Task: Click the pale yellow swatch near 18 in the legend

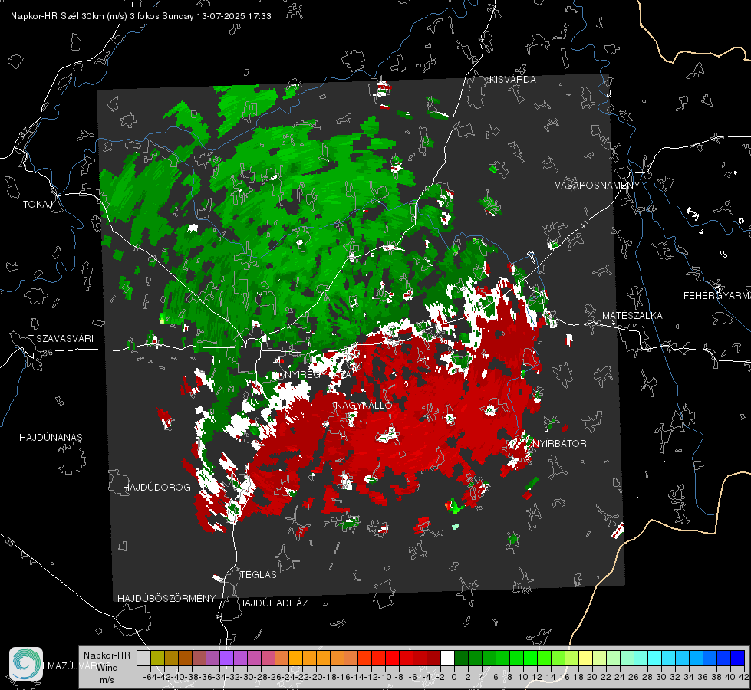Action: [586, 659]
